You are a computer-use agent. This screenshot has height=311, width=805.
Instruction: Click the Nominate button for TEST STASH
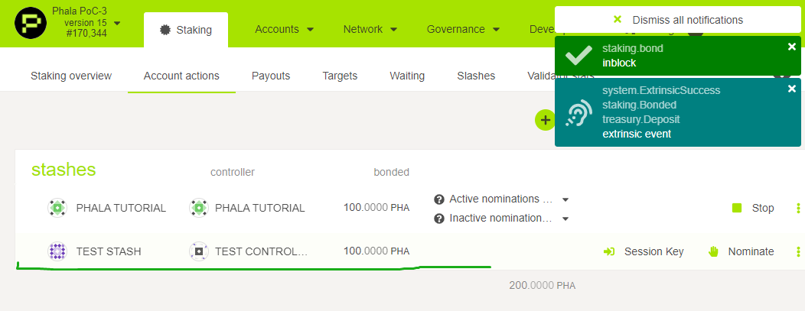(741, 251)
